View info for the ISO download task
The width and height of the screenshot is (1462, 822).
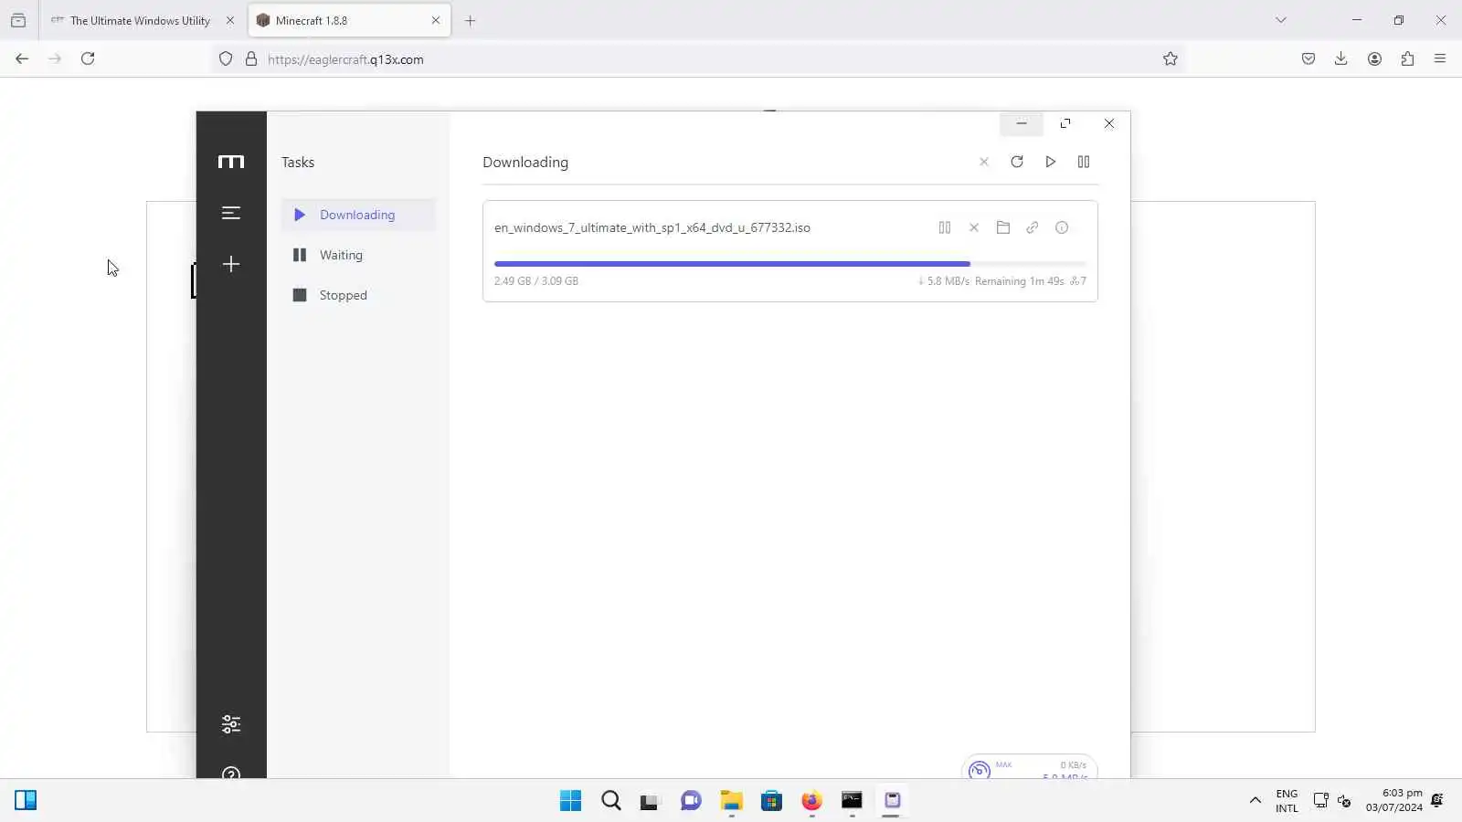[x=1062, y=227]
